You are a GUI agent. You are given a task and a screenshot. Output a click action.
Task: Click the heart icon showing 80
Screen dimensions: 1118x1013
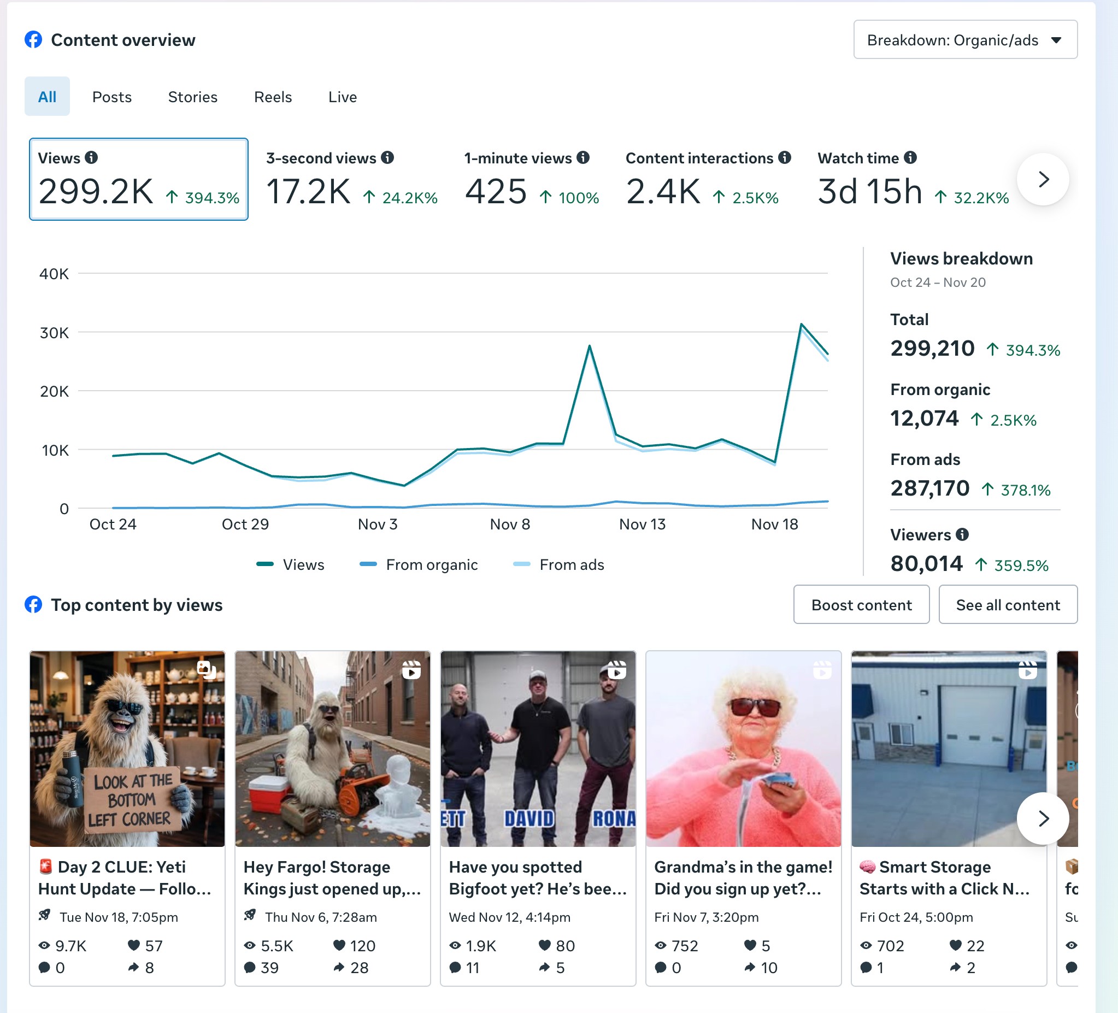coord(545,945)
